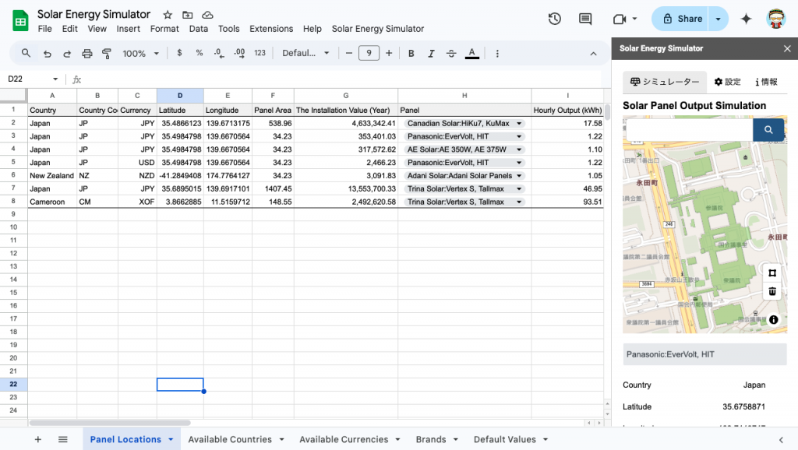
Task: Print the spreadsheet
Action: coord(87,54)
